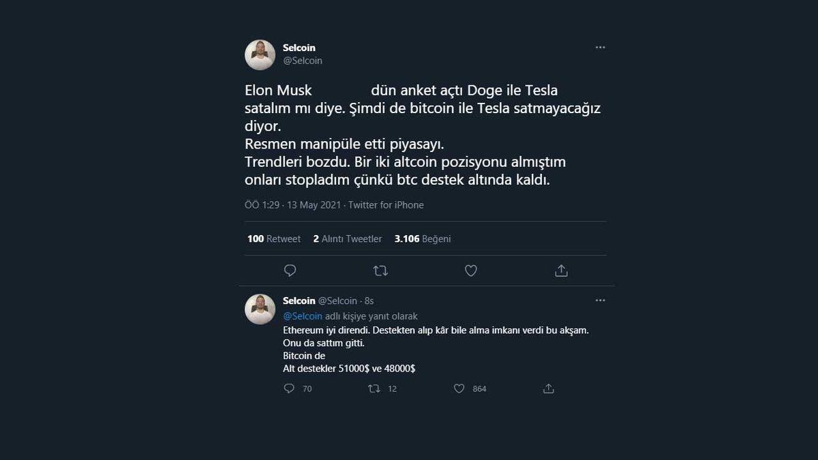
Task: Like the main tweet
Action: [470, 271]
